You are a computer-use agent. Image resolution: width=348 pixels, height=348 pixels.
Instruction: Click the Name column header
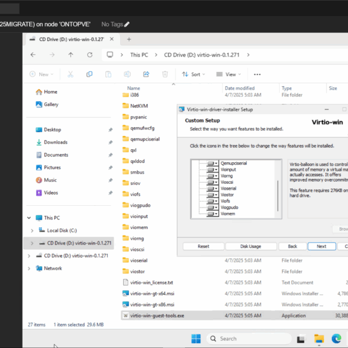pyautogui.click(x=134, y=88)
